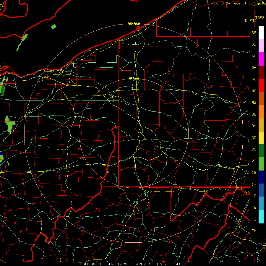Click the 54 value in the legend
This screenshot has width=266, height=266.
point(254,67)
